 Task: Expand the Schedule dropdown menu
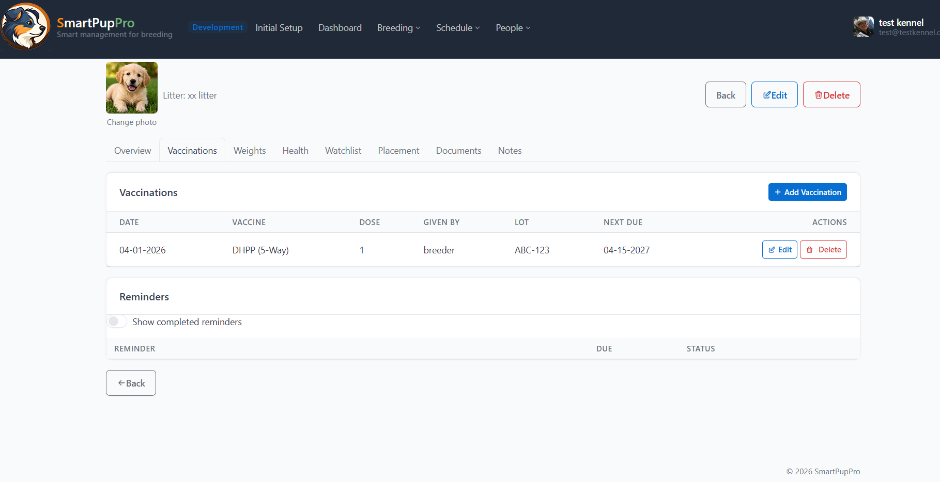(x=458, y=28)
